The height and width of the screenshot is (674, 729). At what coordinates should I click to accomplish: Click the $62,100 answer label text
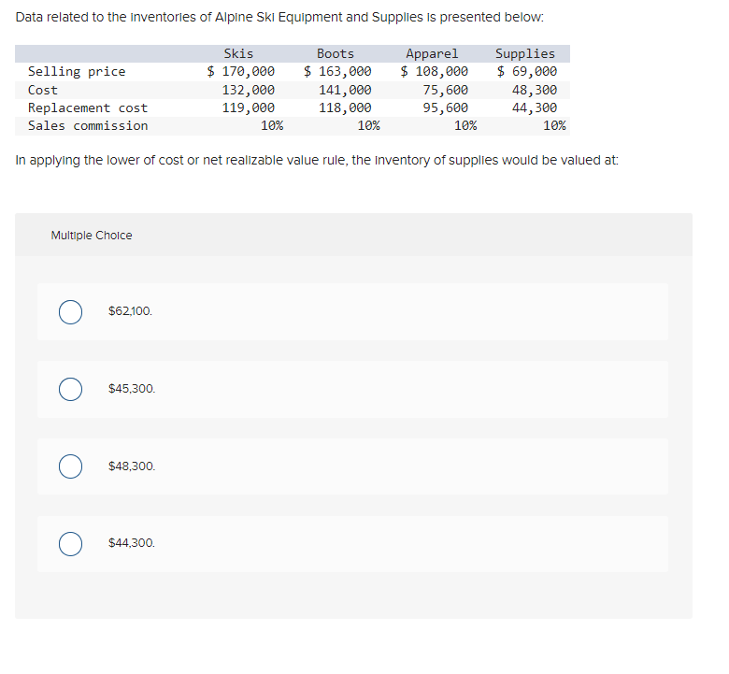[130, 311]
